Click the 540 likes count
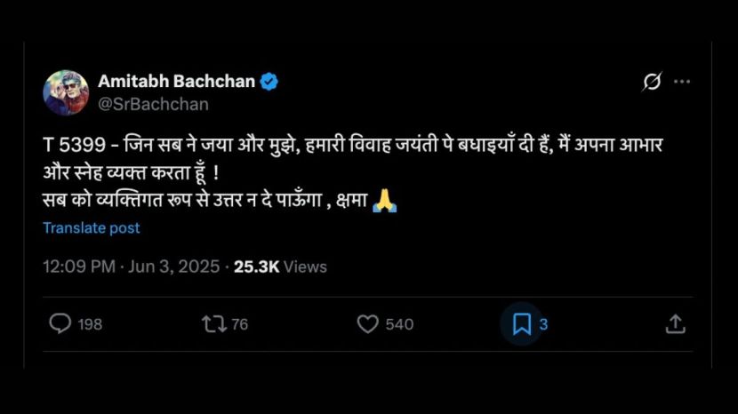 (x=399, y=324)
